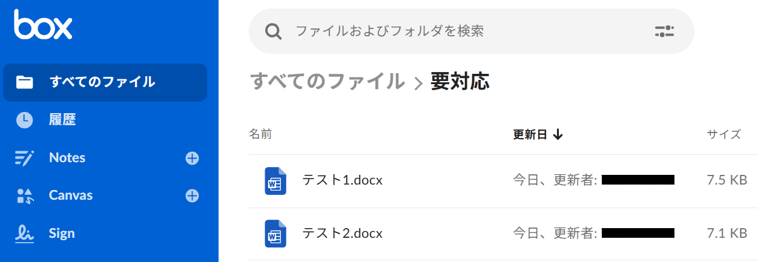Viewport: 758px width, 262px height.
Task: Click the History clock icon
Action: coord(24,120)
